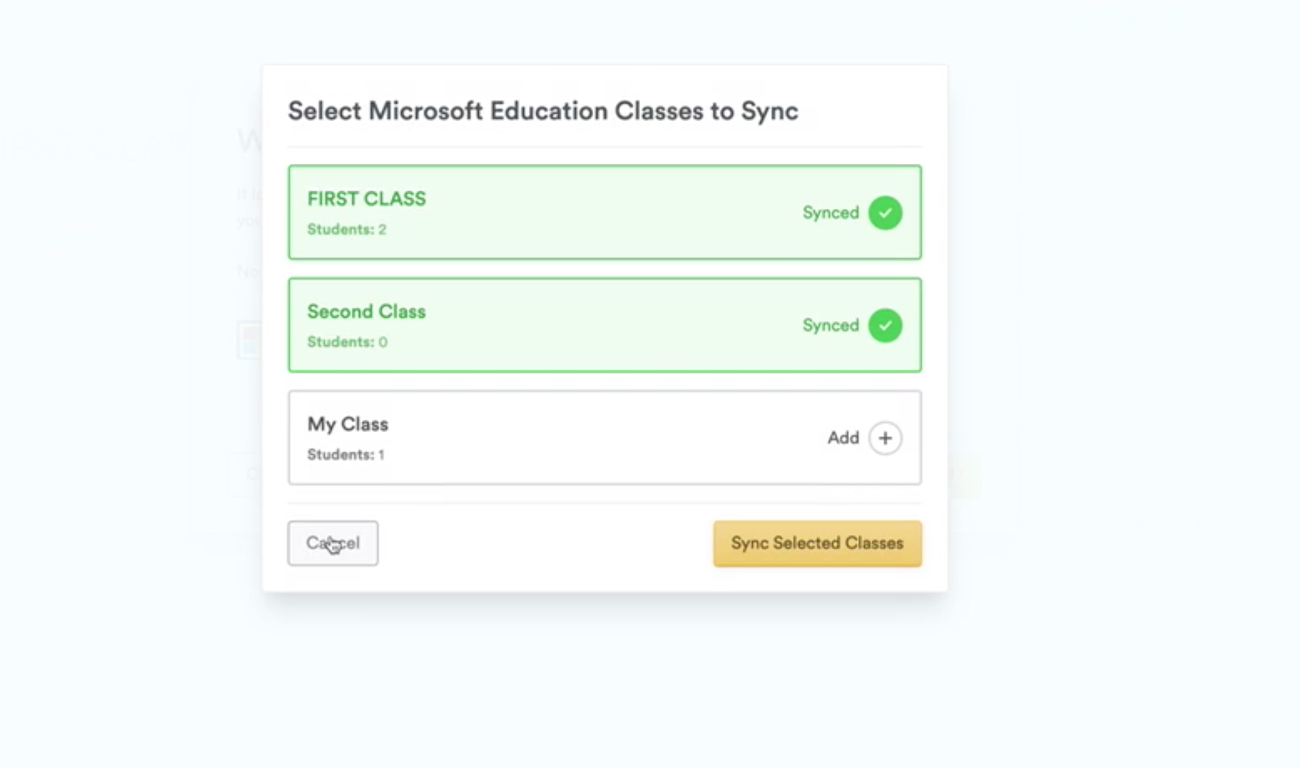Click the plus icon for My Class
1300x768 pixels.
pos(885,438)
